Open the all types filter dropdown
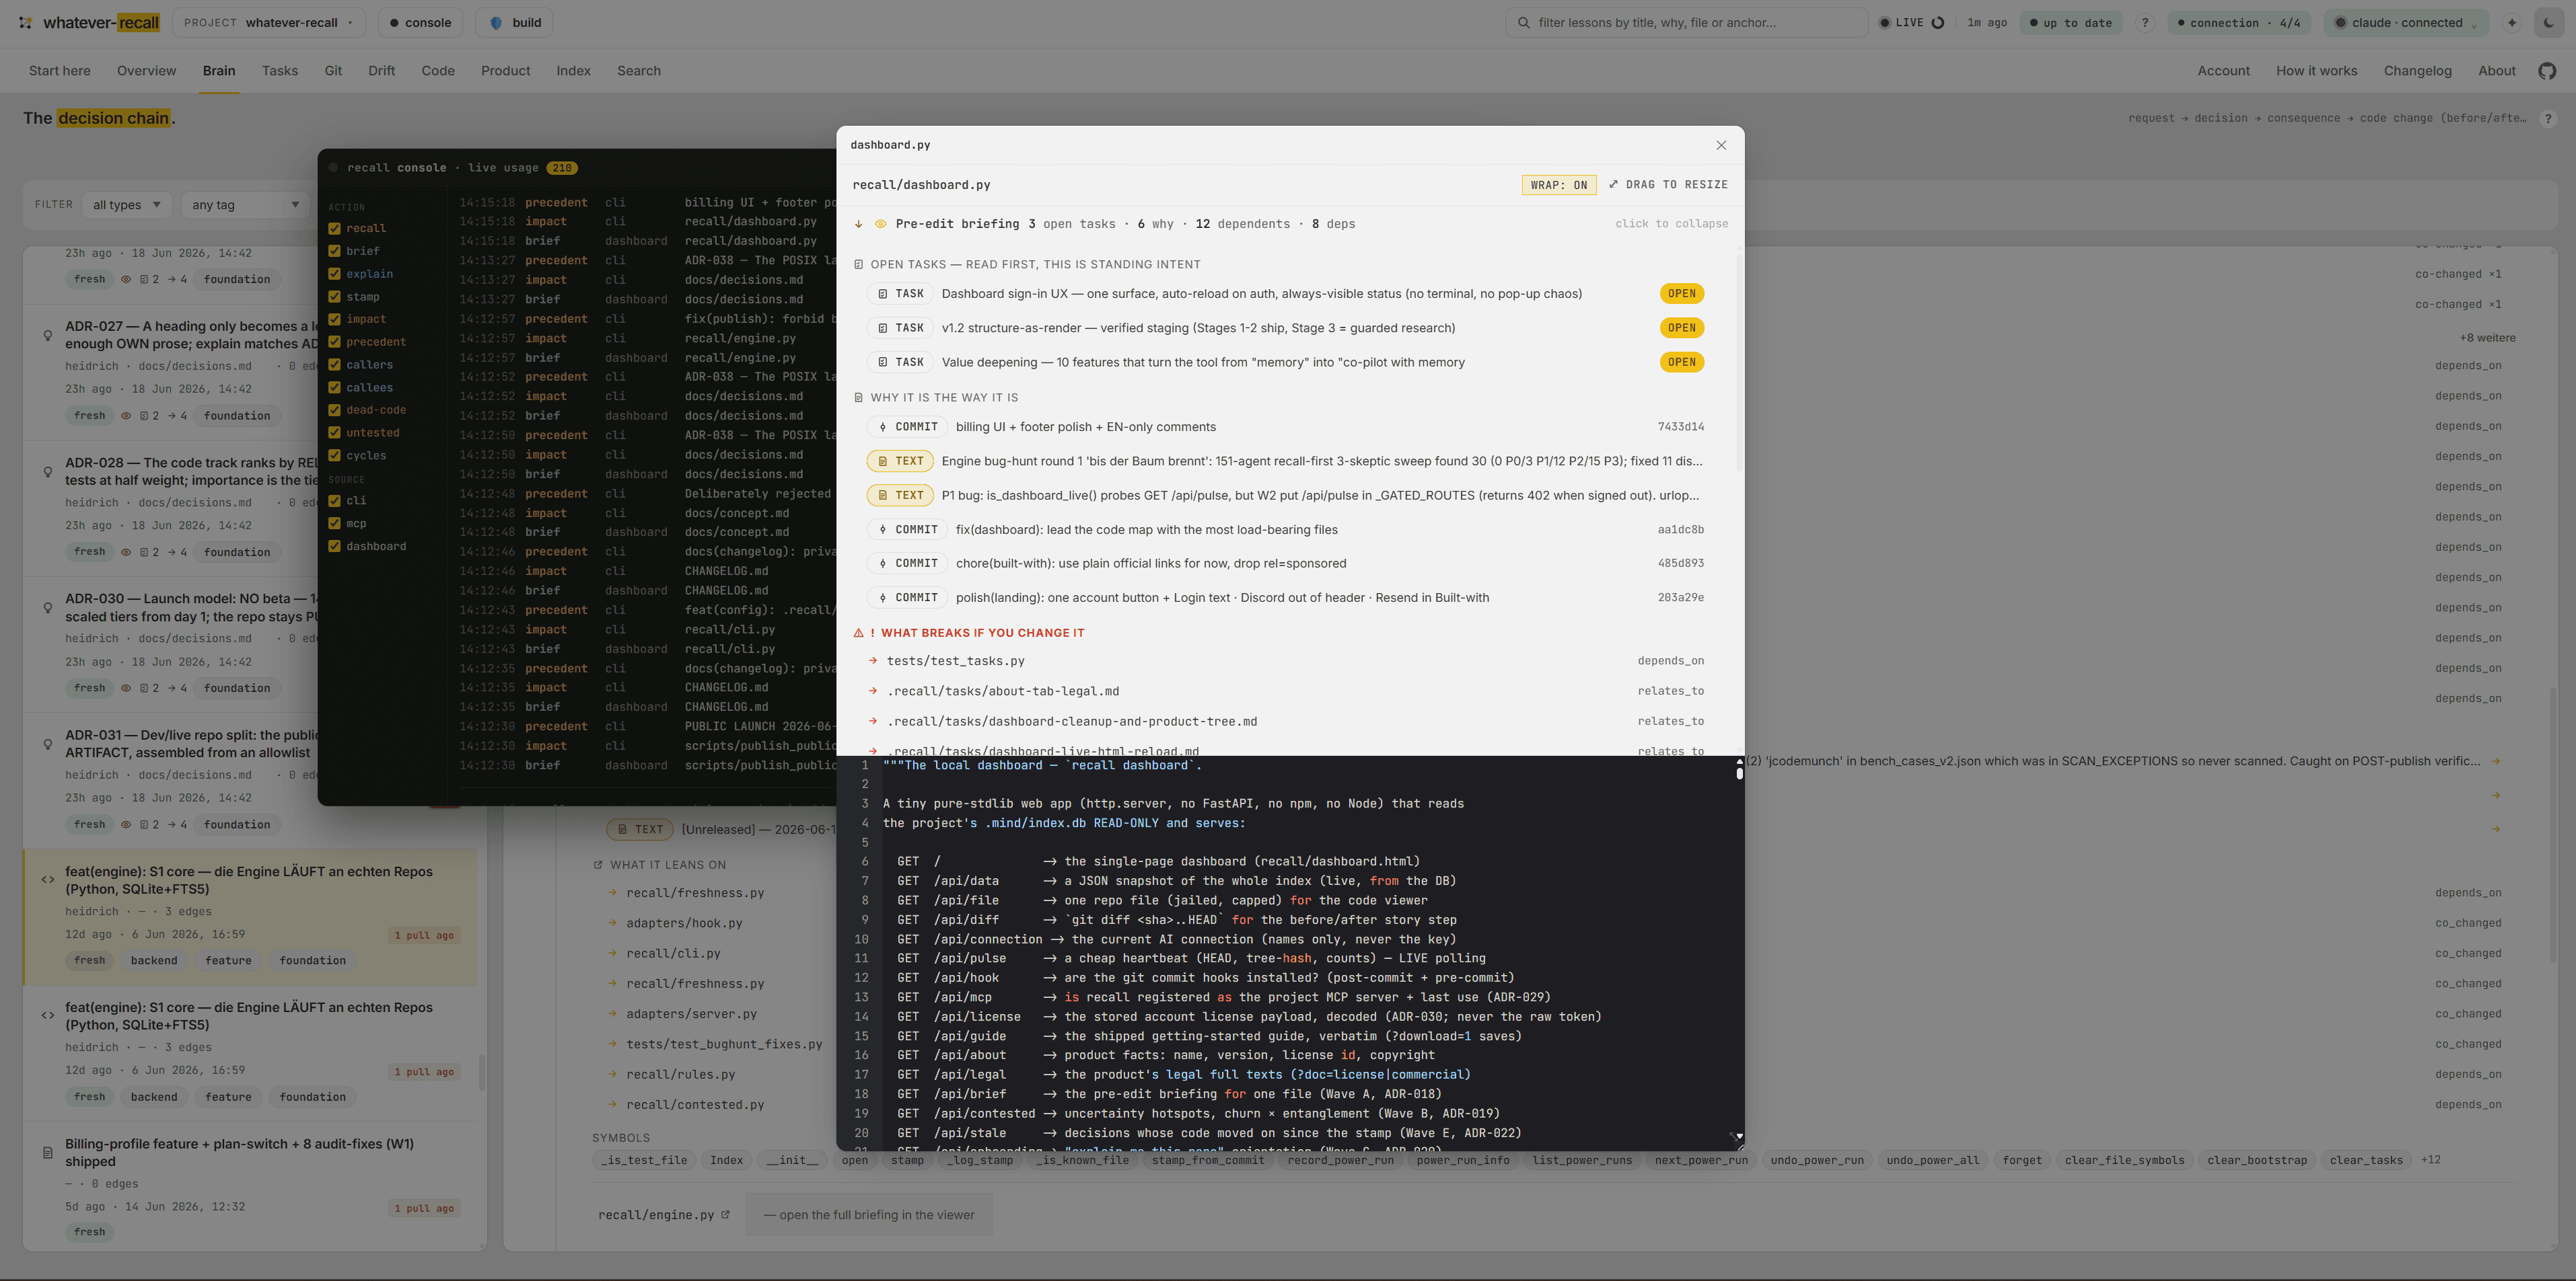The width and height of the screenshot is (2576, 1281). [127, 205]
